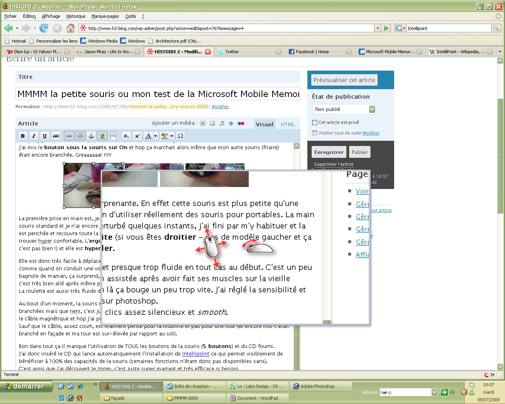Open the Marque-pages menu in Firefox
The width and height of the screenshot is (505, 404).
pyautogui.click(x=105, y=16)
